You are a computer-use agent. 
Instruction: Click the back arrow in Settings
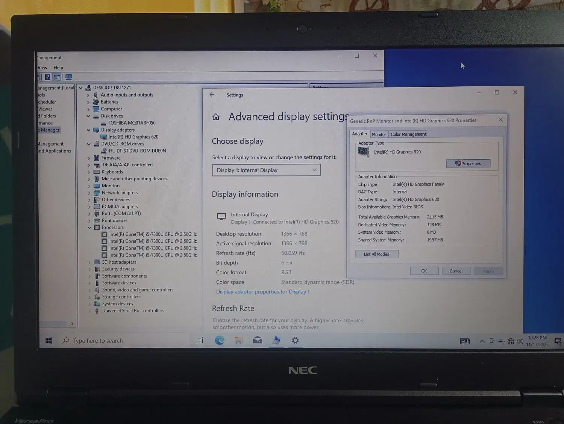click(212, 95)
